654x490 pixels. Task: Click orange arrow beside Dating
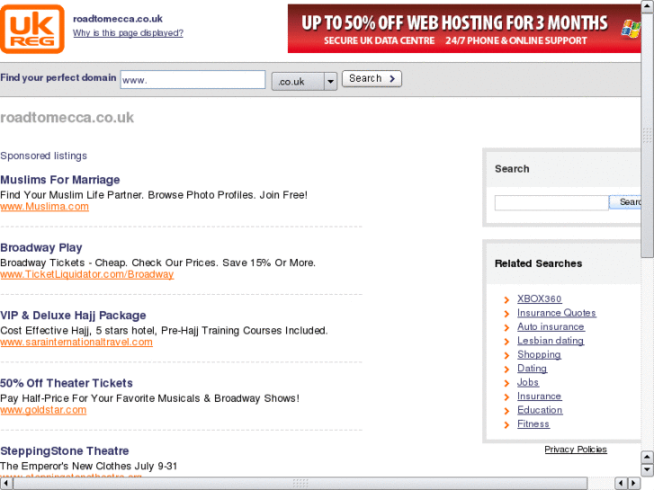point(506,370)
